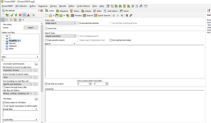Open the Hide files and folders dropdown
Viewport: 211px width, 123px height.
pos(18,93)
